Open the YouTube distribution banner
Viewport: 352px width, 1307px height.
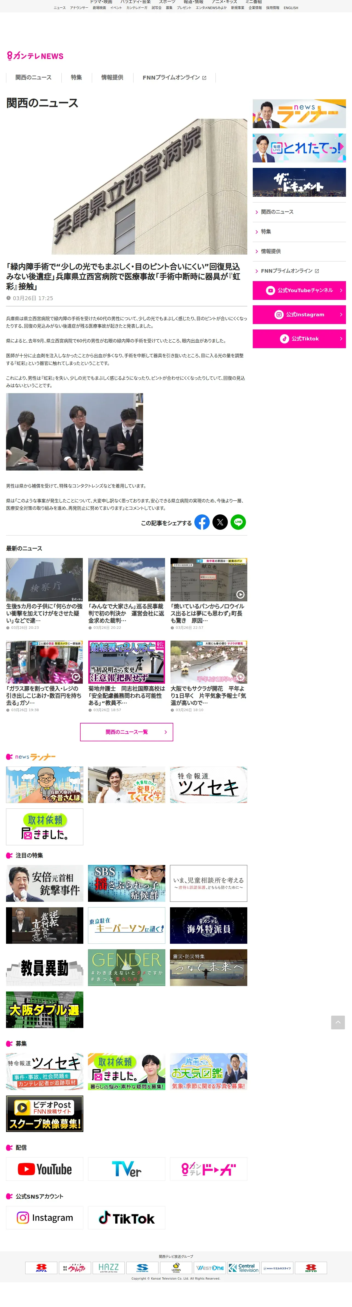[45, 1169]
